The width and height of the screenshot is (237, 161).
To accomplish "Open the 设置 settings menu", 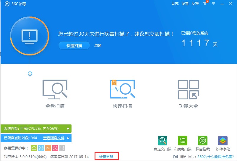I will coord(185,4).
